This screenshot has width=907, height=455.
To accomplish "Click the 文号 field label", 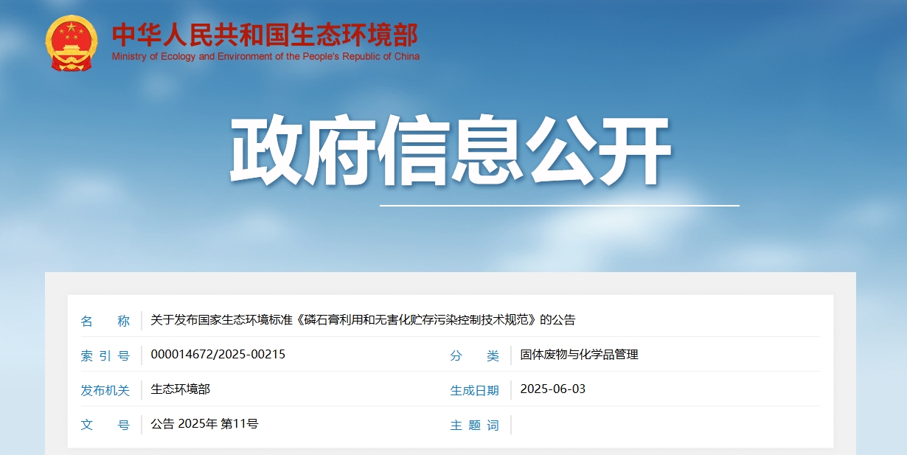I will 105,425.
